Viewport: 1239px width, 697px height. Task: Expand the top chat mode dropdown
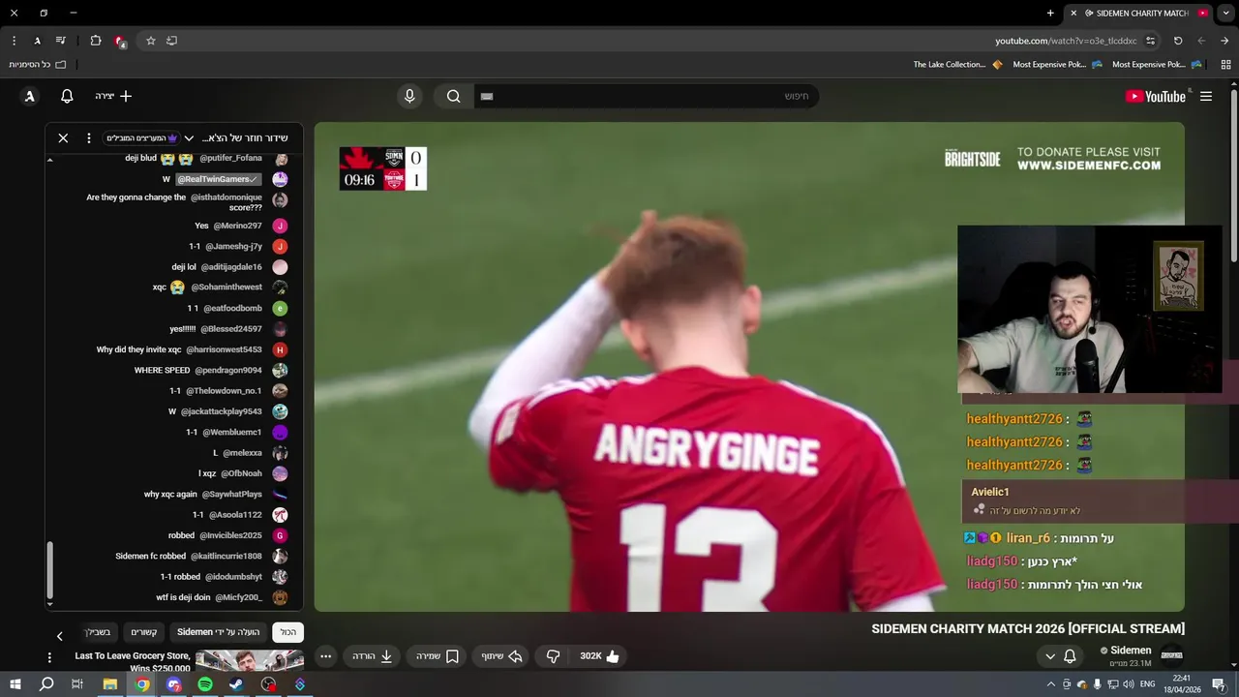(141, 138)
